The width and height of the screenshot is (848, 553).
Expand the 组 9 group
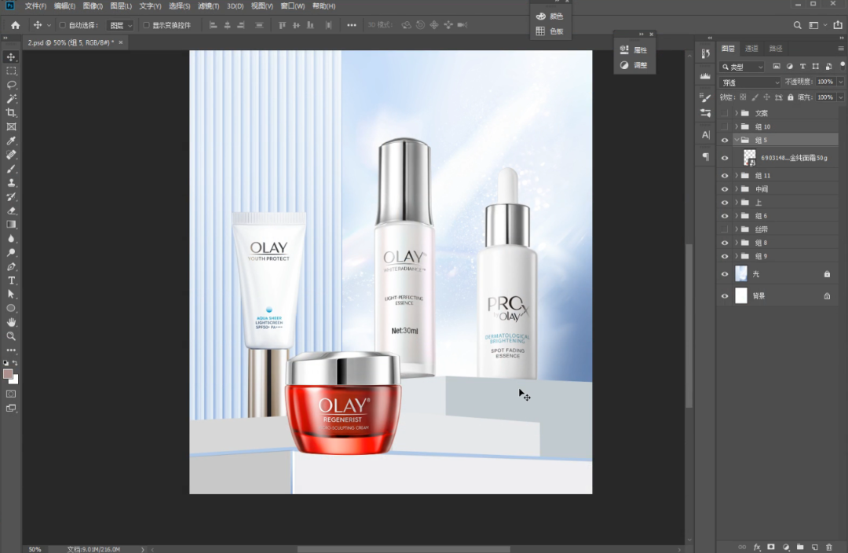pos(736,257)
